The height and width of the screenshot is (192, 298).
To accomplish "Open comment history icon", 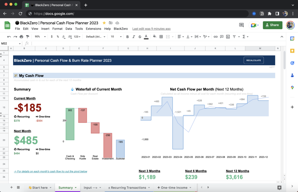I will click(241, 25).
